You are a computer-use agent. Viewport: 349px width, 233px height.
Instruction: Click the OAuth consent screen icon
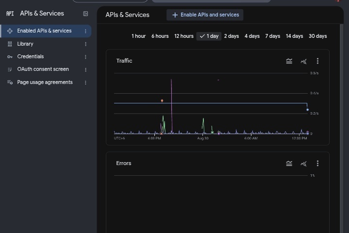coord(10,69)
